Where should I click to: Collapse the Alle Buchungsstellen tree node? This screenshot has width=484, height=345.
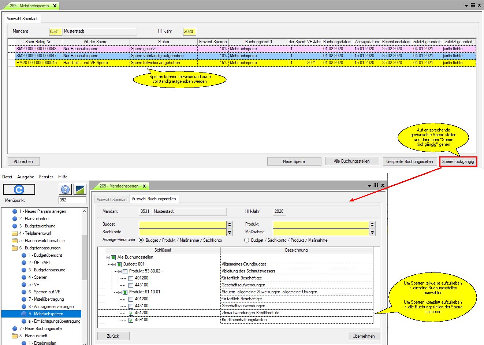pyautogui.click(x=108, y=257)
